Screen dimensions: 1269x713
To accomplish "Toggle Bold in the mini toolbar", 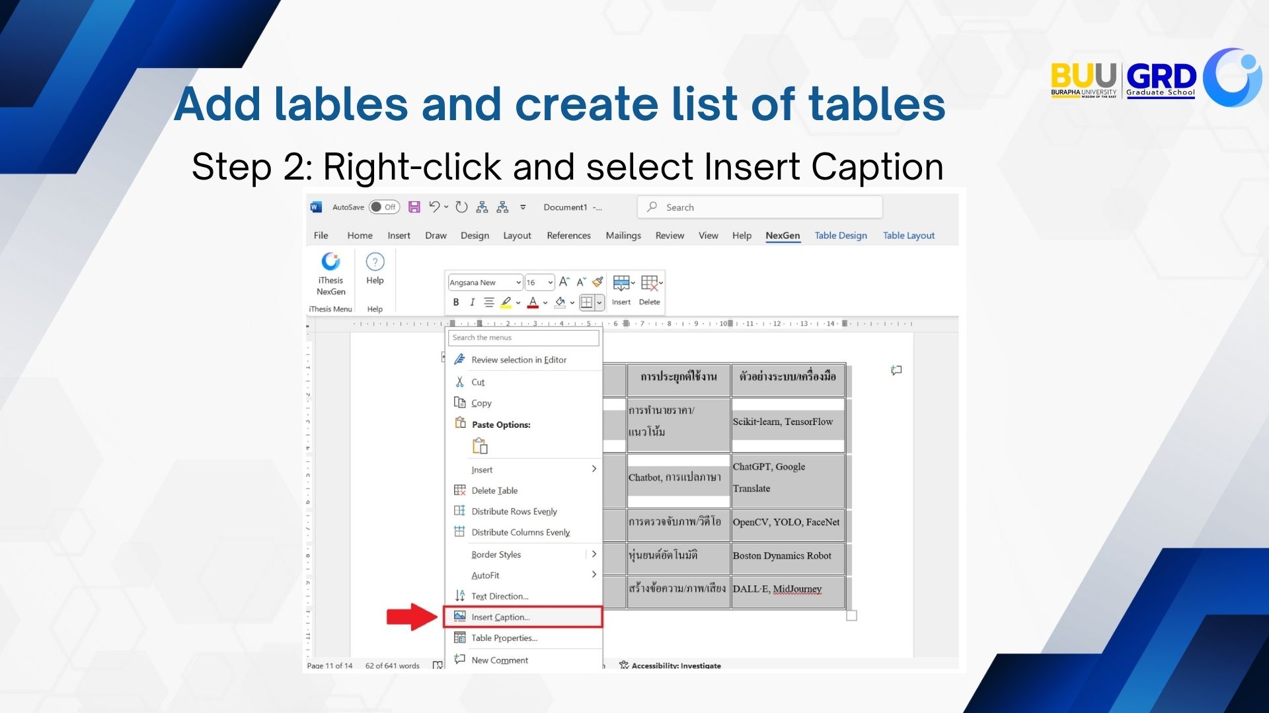I will coord(455,302).
